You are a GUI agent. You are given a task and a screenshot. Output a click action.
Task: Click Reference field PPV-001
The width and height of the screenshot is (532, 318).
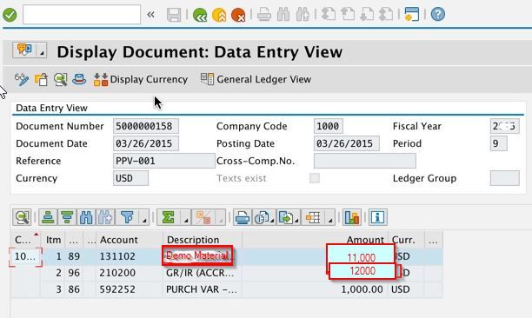click(164, 161)
